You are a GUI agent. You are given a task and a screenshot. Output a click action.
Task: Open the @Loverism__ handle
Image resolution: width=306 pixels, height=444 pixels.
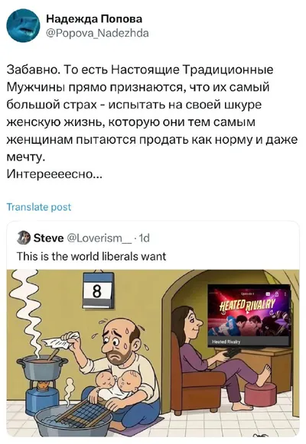click(x=99, y=238)
